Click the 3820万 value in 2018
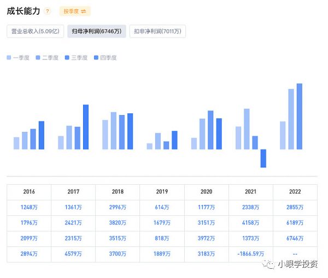The width and height of the screenshot is (328, 278). tap(118, 223)
